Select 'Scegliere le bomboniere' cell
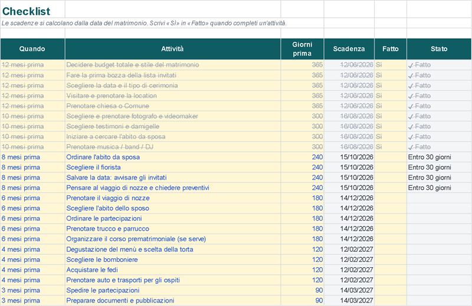 coord(173,259)
